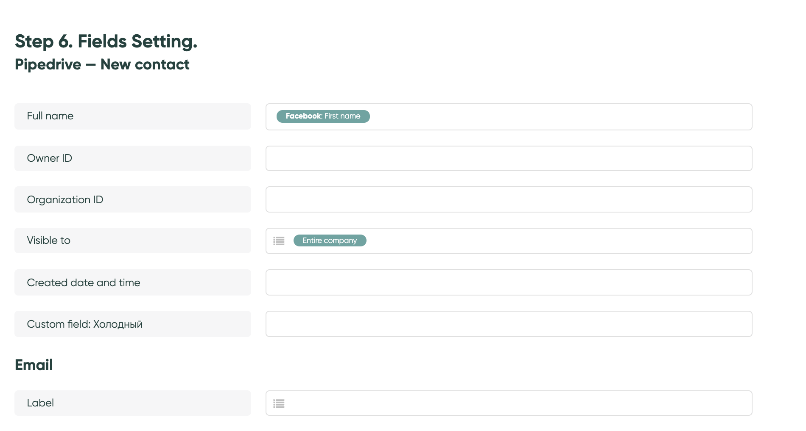This screenshot has height=431, width=806.
Task: Click the Organization ID input box
Action: 509,199
